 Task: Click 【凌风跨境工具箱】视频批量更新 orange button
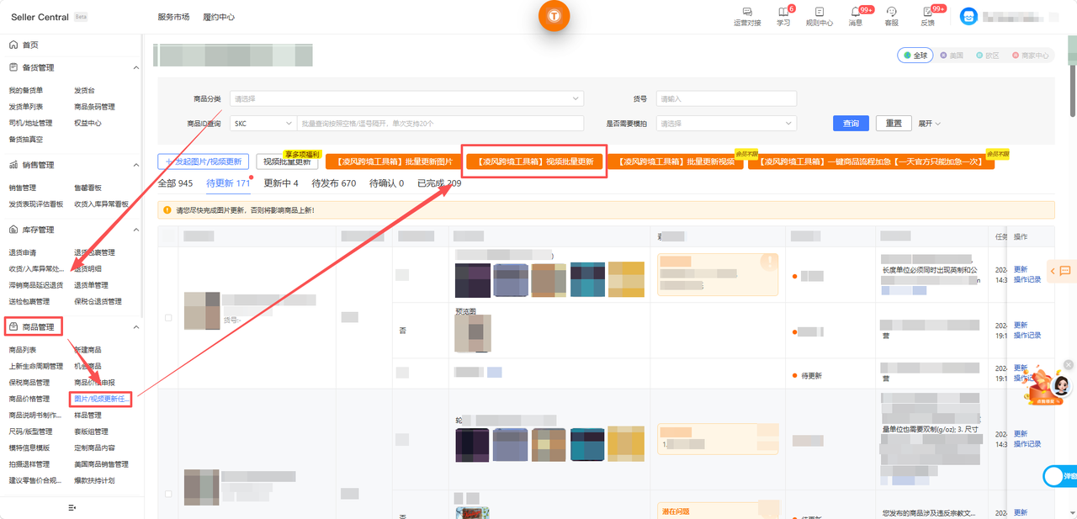(535, 162)
